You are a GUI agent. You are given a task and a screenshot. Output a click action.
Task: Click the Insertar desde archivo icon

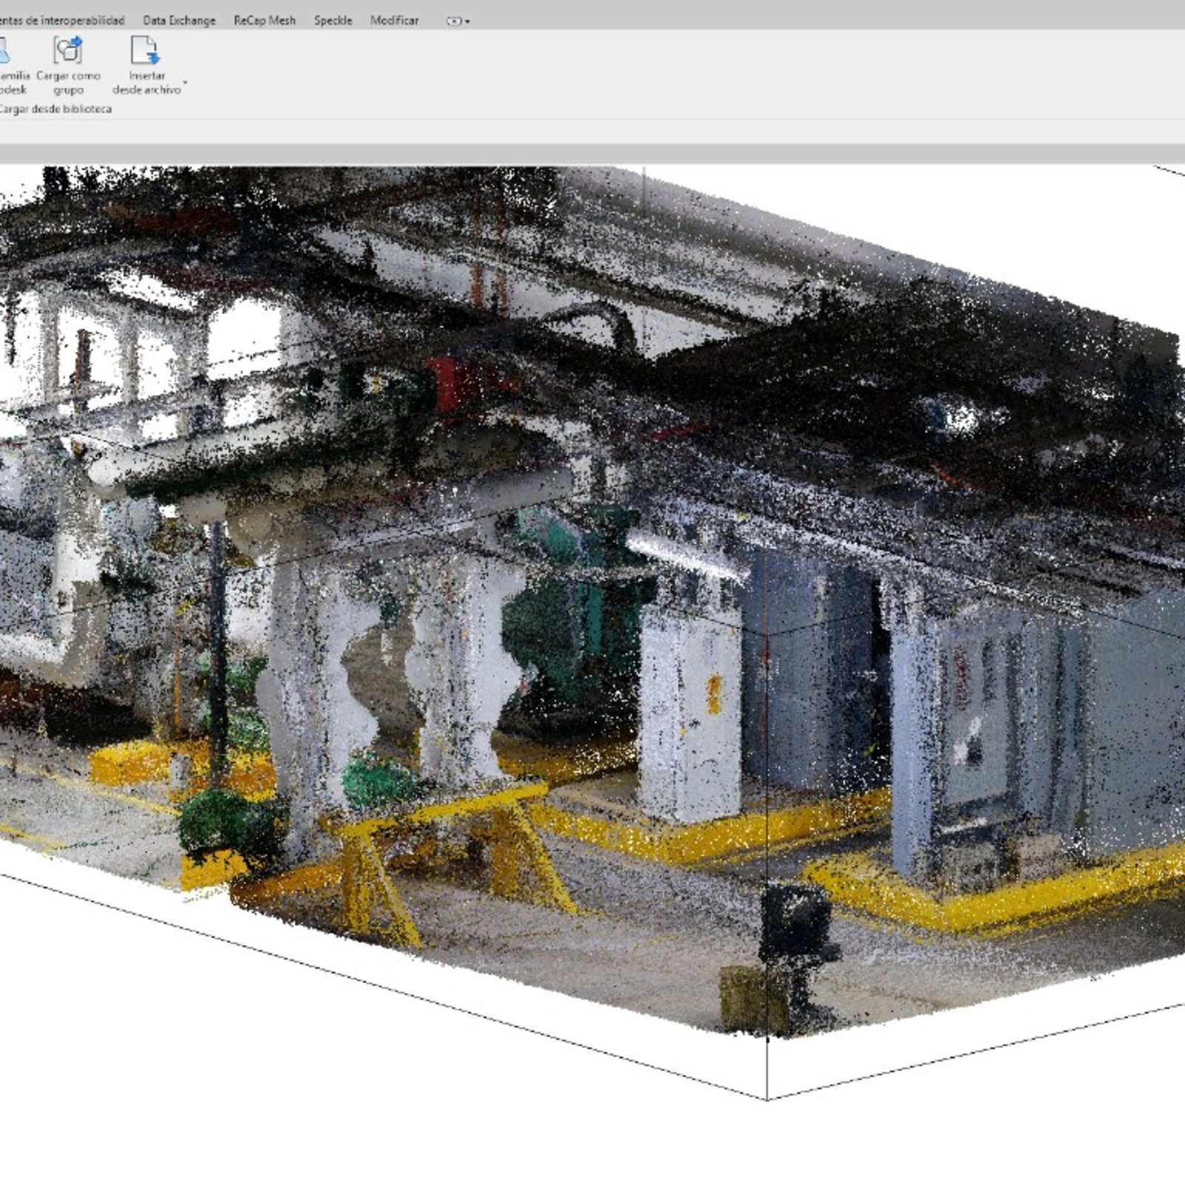144,51
